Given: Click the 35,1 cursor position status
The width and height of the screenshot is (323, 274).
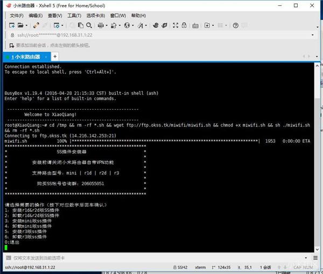Looking at the screenshot, I should [245, 268].
